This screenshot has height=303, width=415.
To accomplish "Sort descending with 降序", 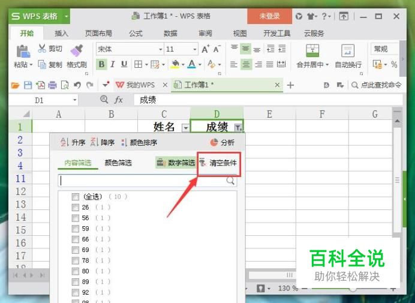I will 103,142.
